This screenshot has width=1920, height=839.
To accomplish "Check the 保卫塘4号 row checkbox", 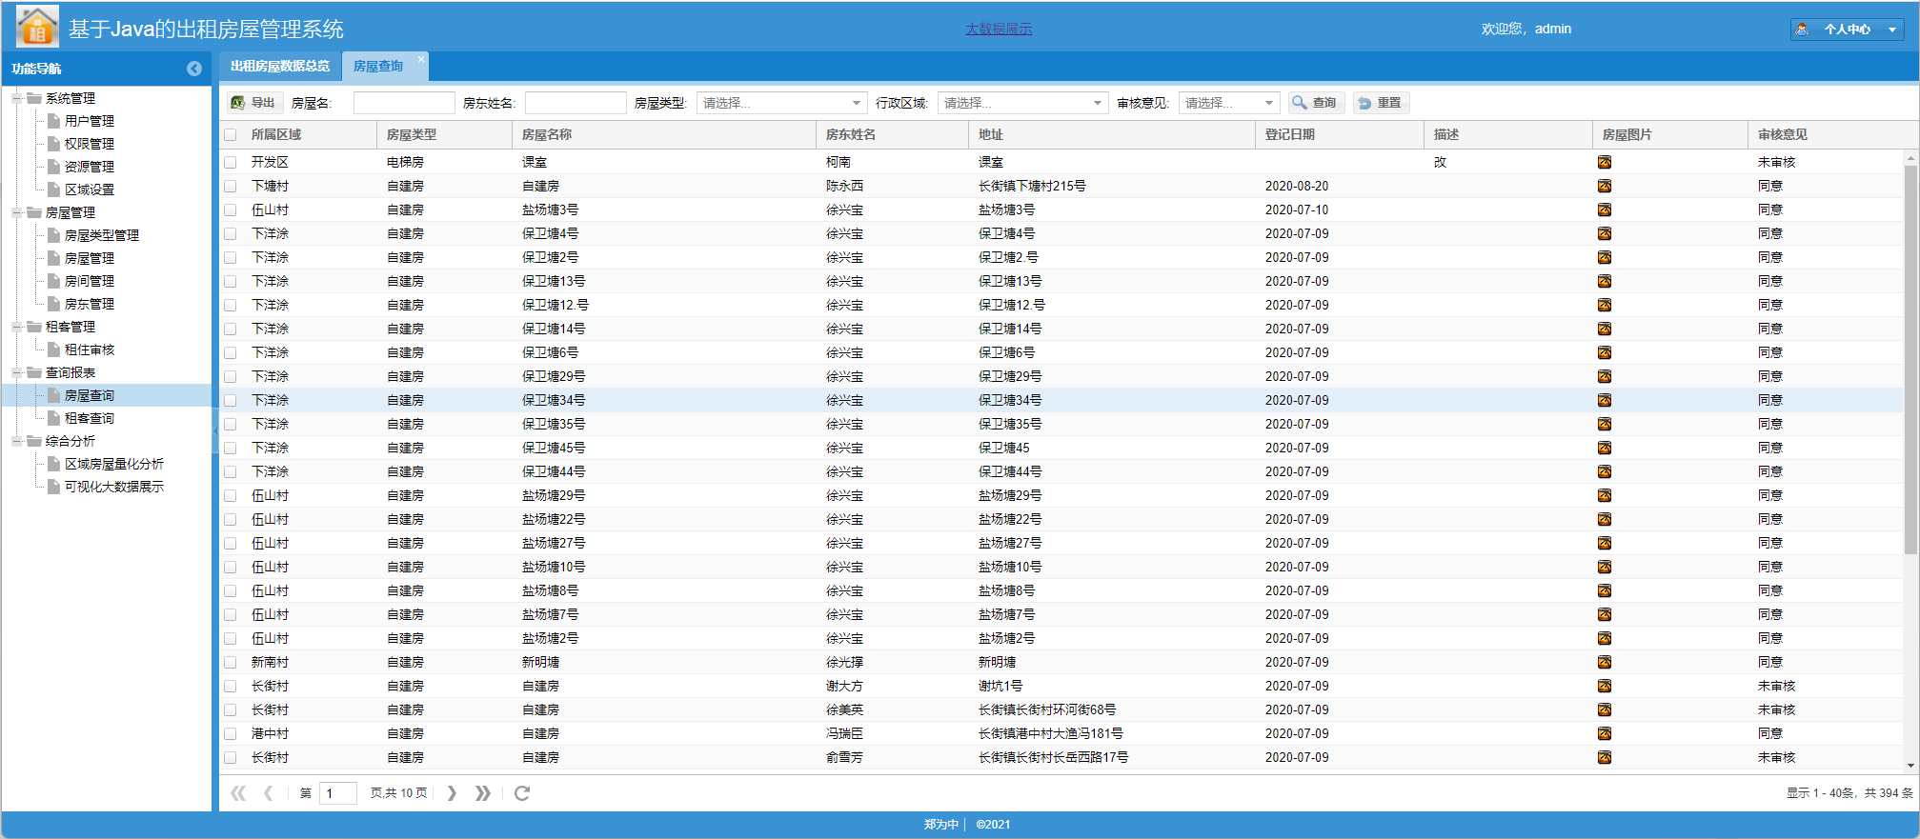I will point(231,234).
